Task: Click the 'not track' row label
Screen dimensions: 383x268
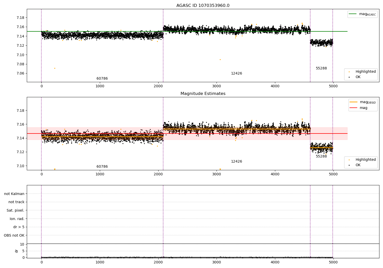Action: (x=16, y=202)
